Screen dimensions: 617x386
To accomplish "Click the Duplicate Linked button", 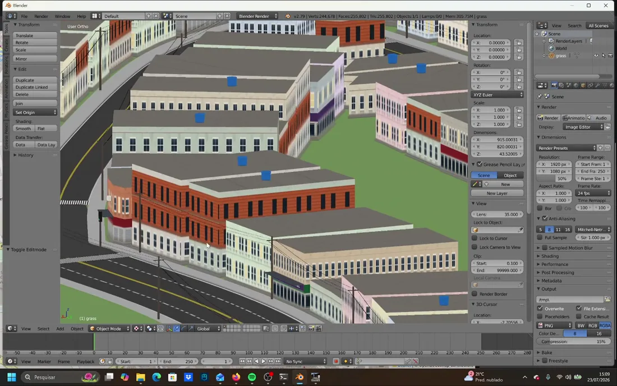I will [x=35, y=88].
